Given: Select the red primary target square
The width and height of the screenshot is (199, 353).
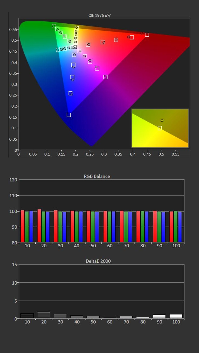Looking at the screenshot, I should pos(147,35).
